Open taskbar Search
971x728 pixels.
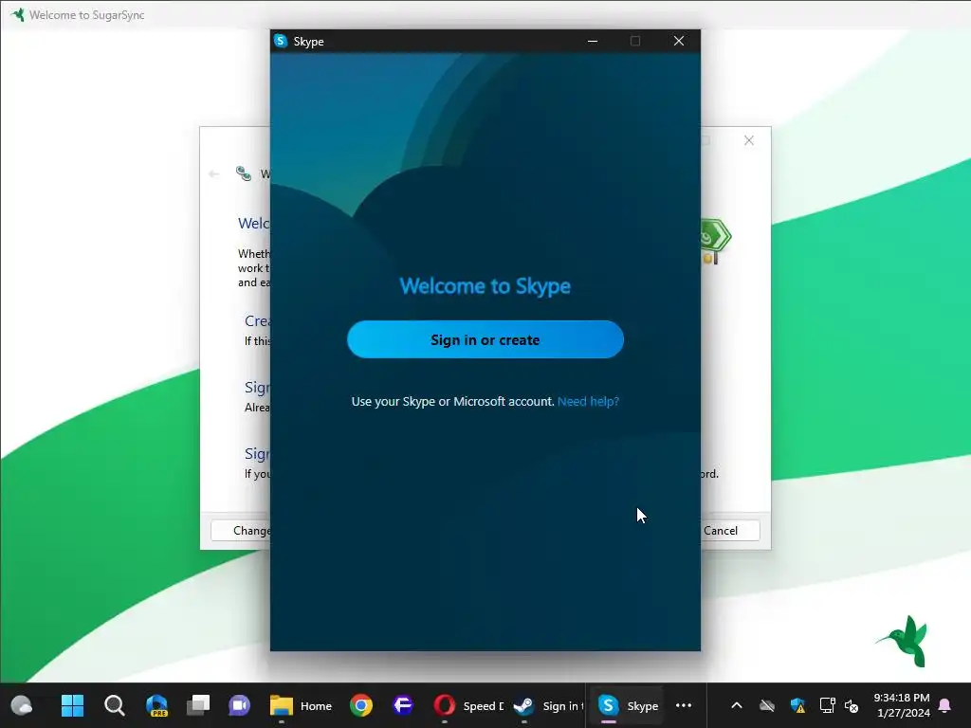[114, 705]
